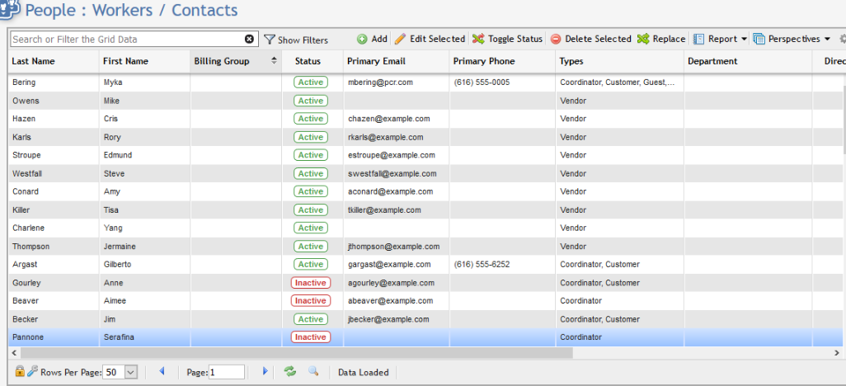Sort by the Last Name column header
The height and width of the screenshot is (386, 846).
pyautogui.click(x=33, y=61)
